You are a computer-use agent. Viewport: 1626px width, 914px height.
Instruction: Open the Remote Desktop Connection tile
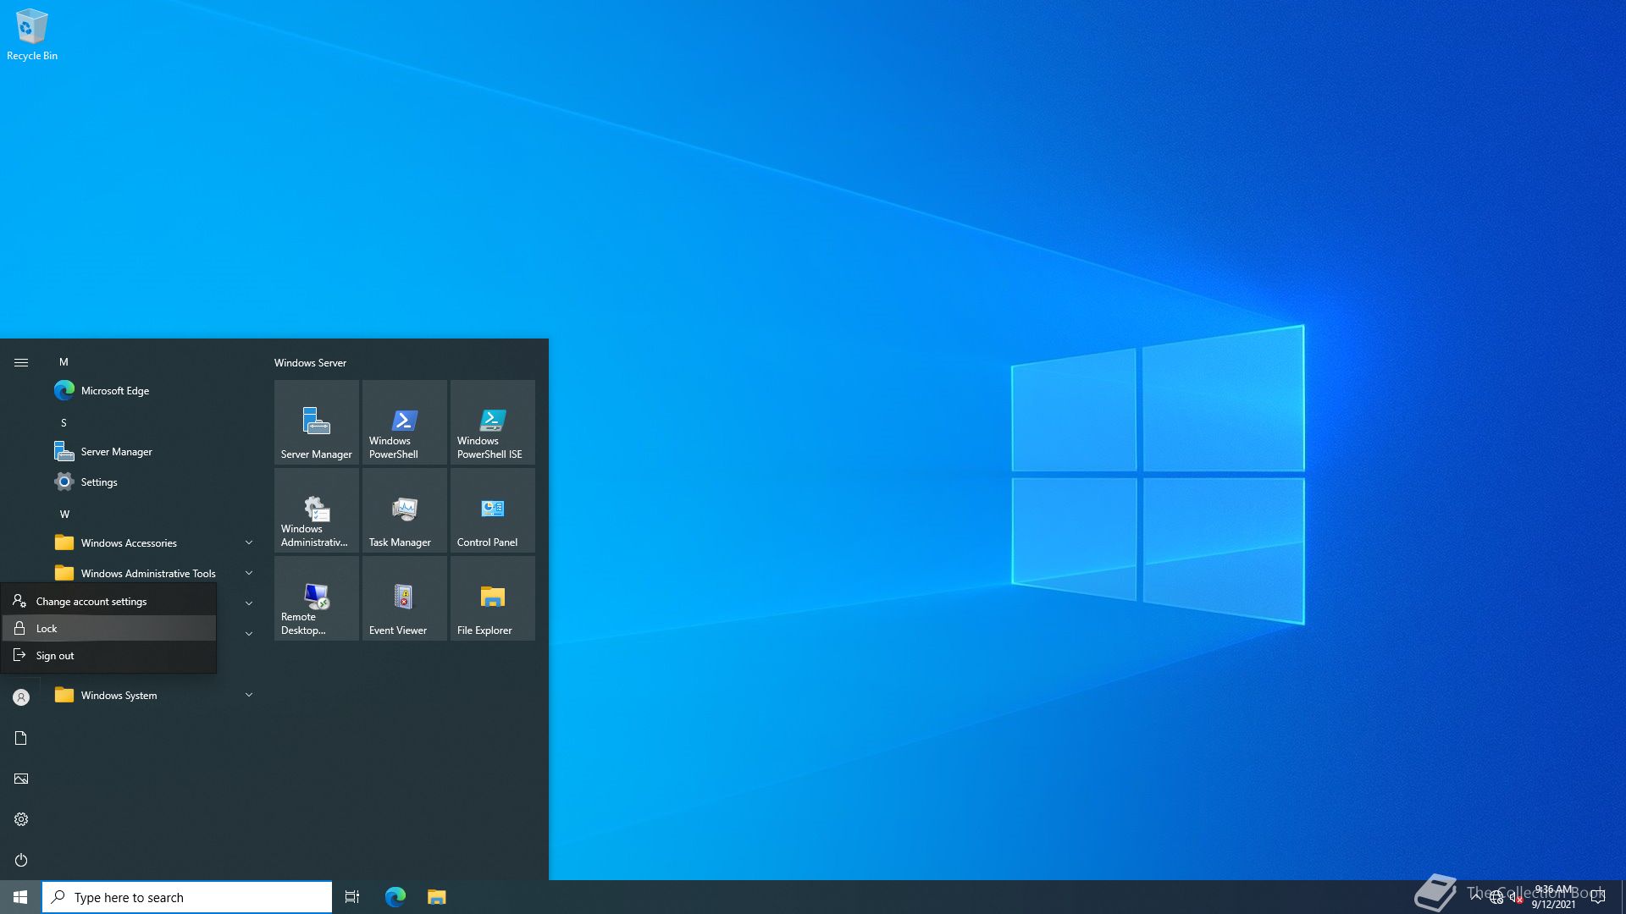(x=316, y=598)
